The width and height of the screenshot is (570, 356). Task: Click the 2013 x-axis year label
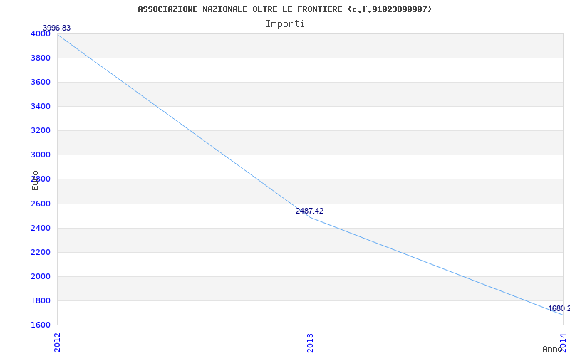pos(310,343)
